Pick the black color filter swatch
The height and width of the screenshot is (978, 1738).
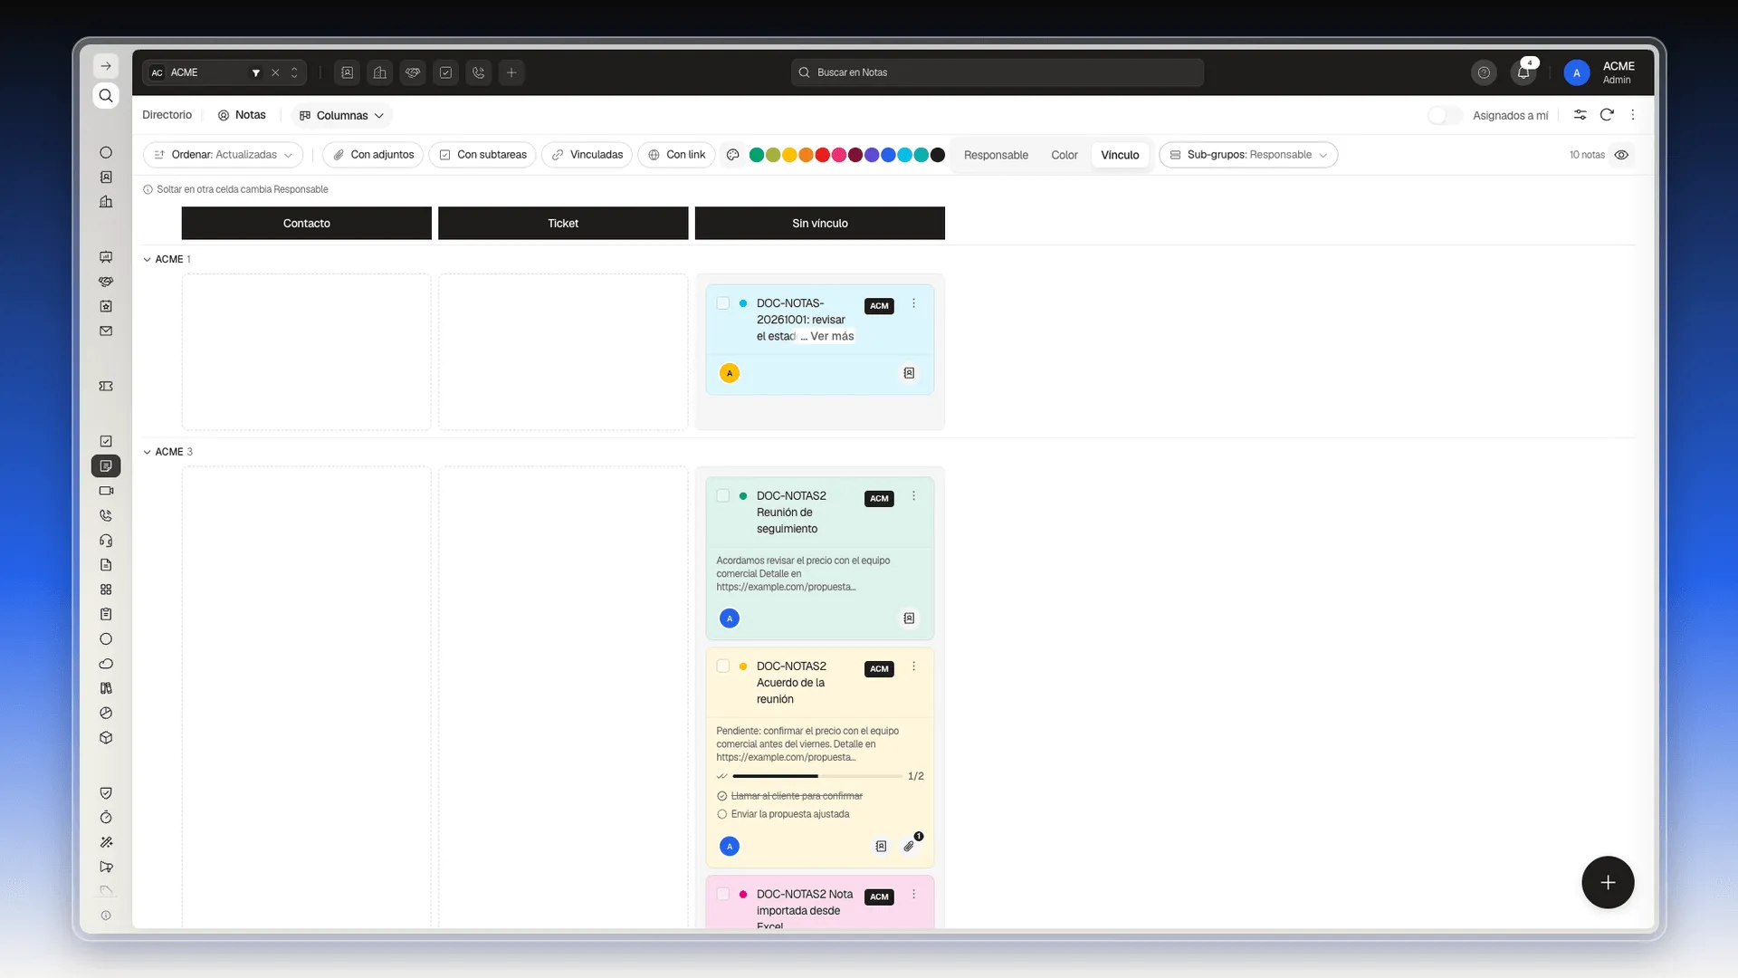pyautogui.click(x=938, y=155)
